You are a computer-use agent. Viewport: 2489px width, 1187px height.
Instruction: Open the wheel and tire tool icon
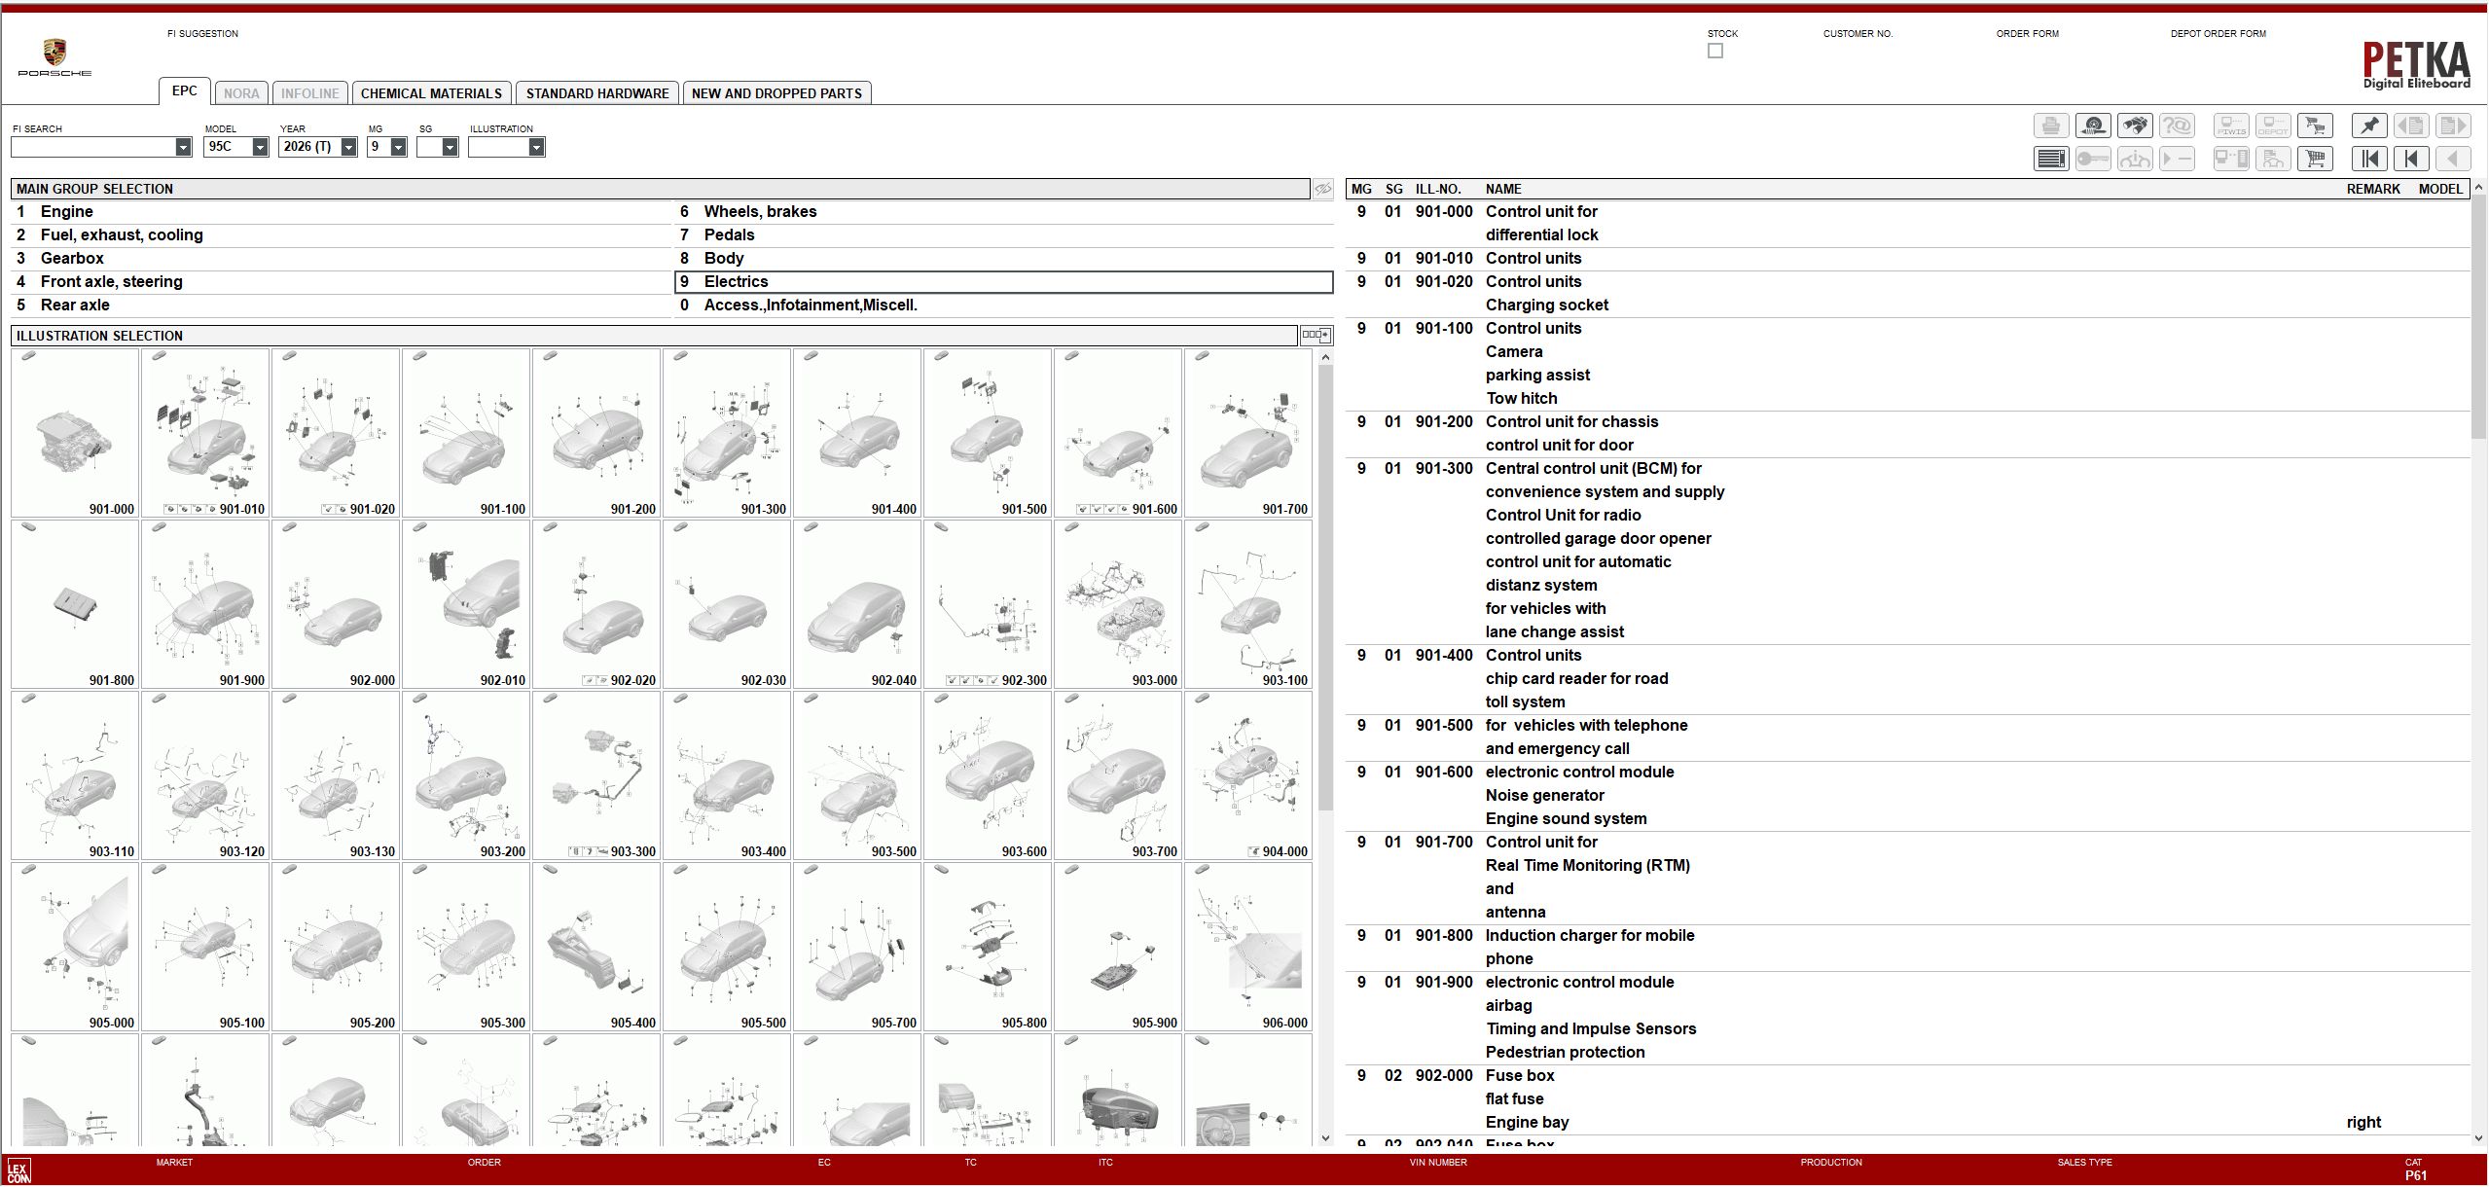2093,126
